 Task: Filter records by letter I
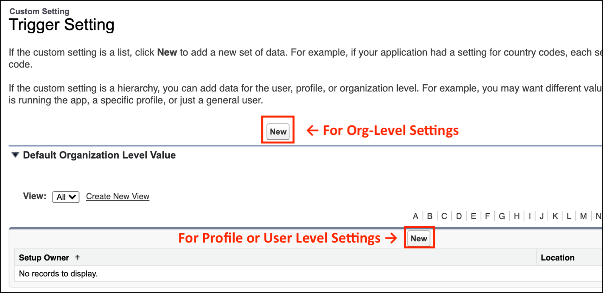(x=530, y=216)
